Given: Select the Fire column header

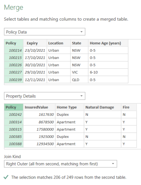Looking at the screenshot, I should 129,107.
